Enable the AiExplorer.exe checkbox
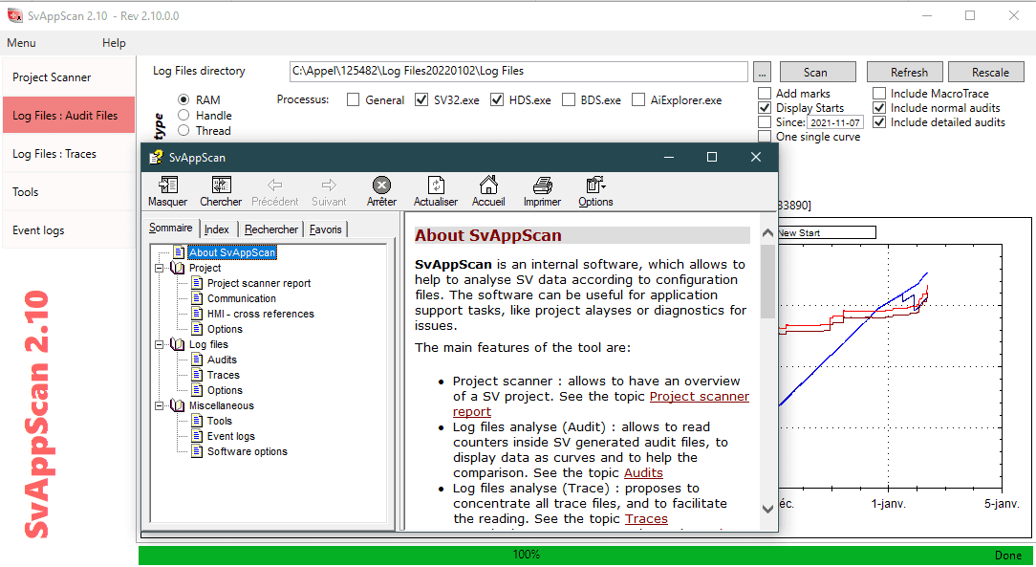 [638, 99]
